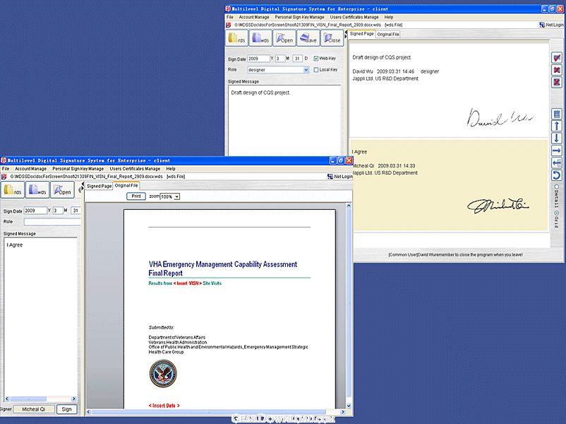566x424 pixels.
Task: Click the Net Login icon in back window
Action: click(550, 24)
